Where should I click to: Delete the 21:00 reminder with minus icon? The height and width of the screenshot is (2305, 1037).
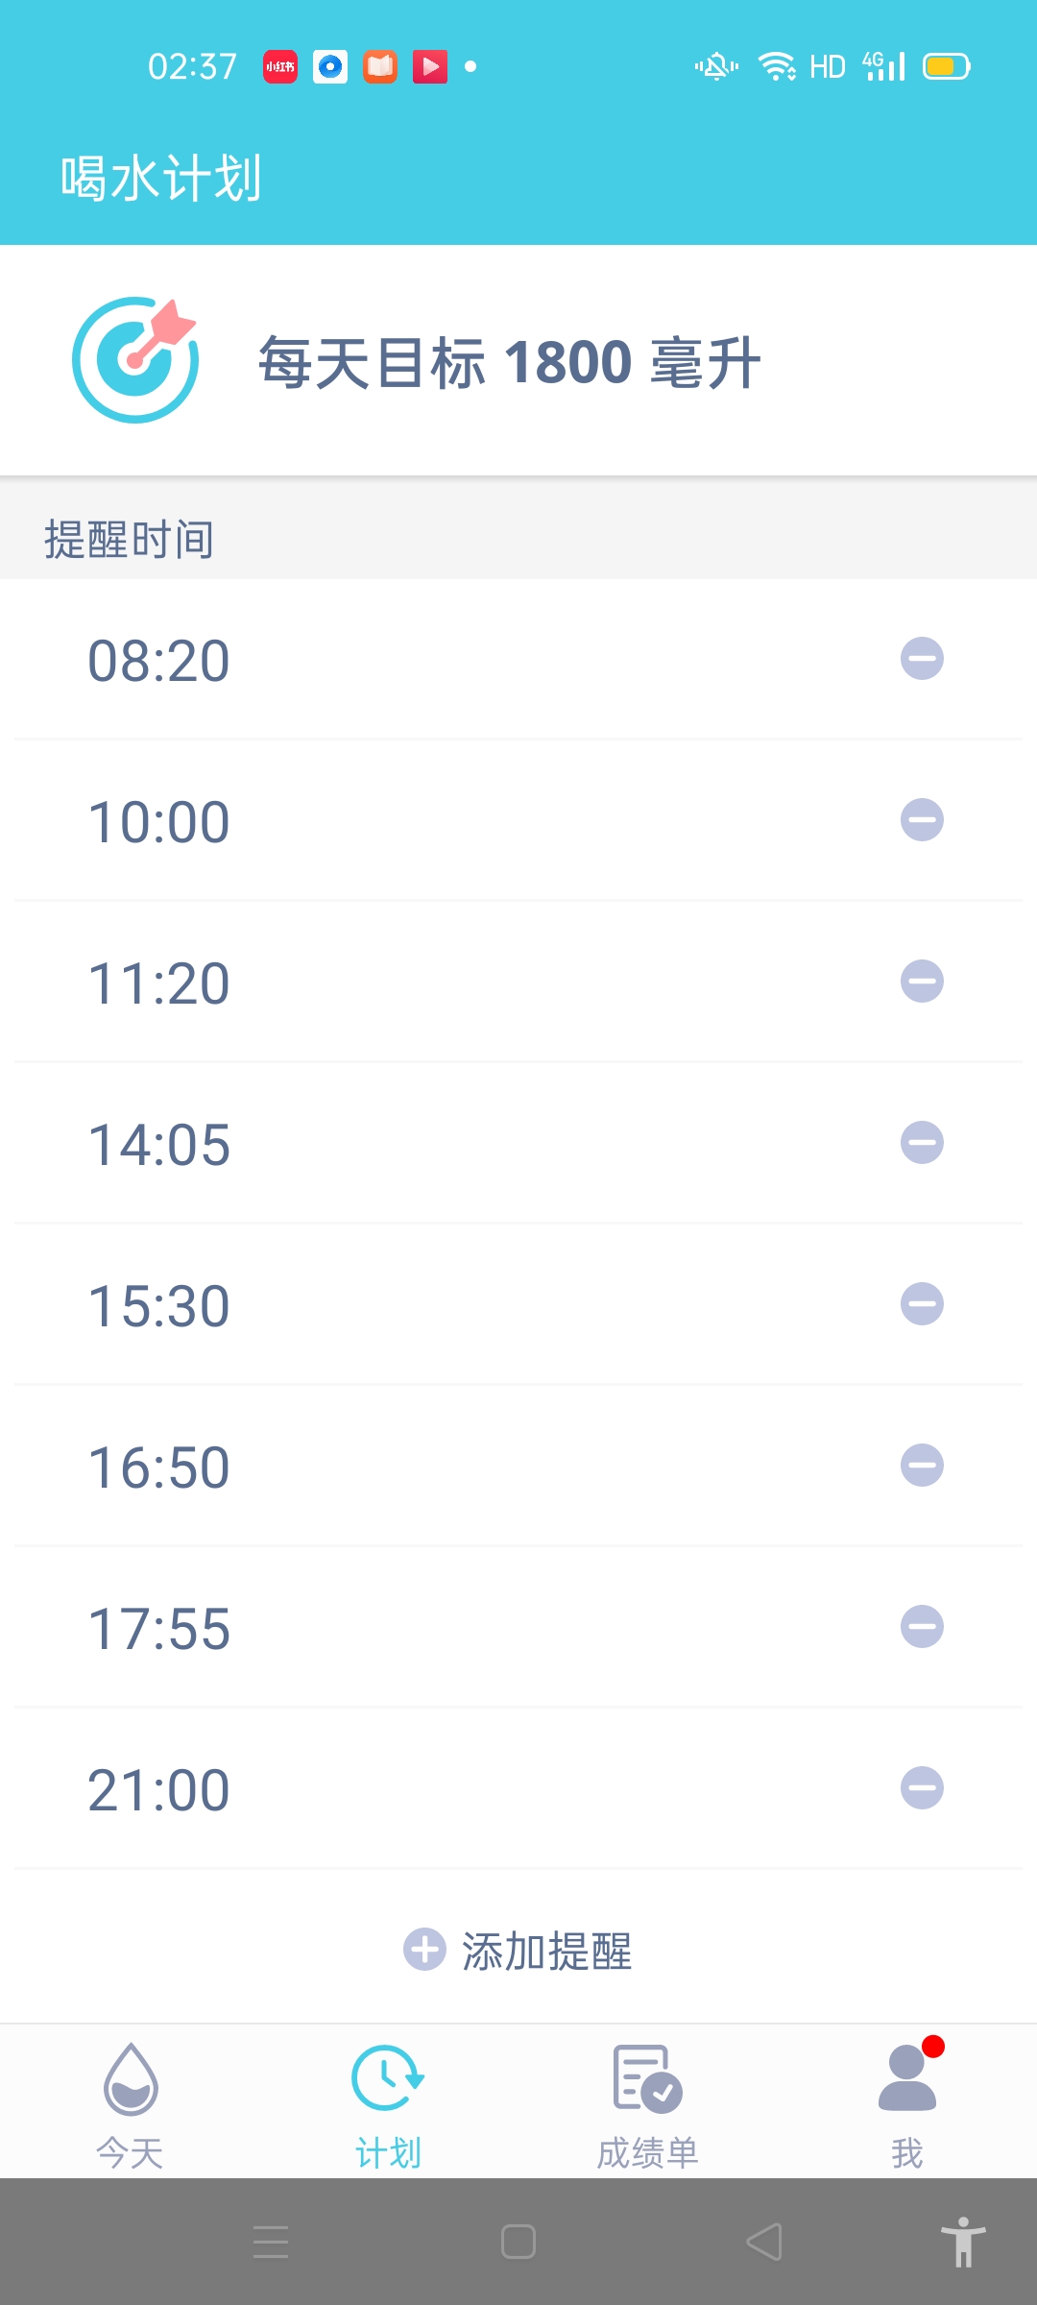coord(922,1788)
